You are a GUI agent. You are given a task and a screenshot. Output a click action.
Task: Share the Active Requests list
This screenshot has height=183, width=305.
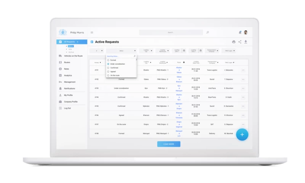[x=240, y=42]
